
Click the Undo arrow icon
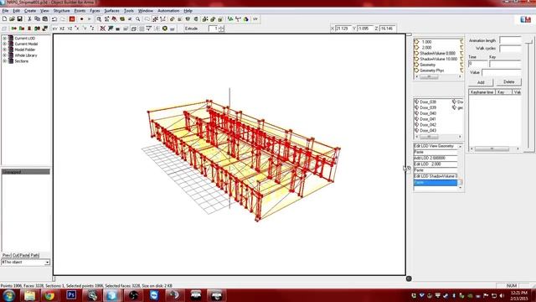[54, 19]
